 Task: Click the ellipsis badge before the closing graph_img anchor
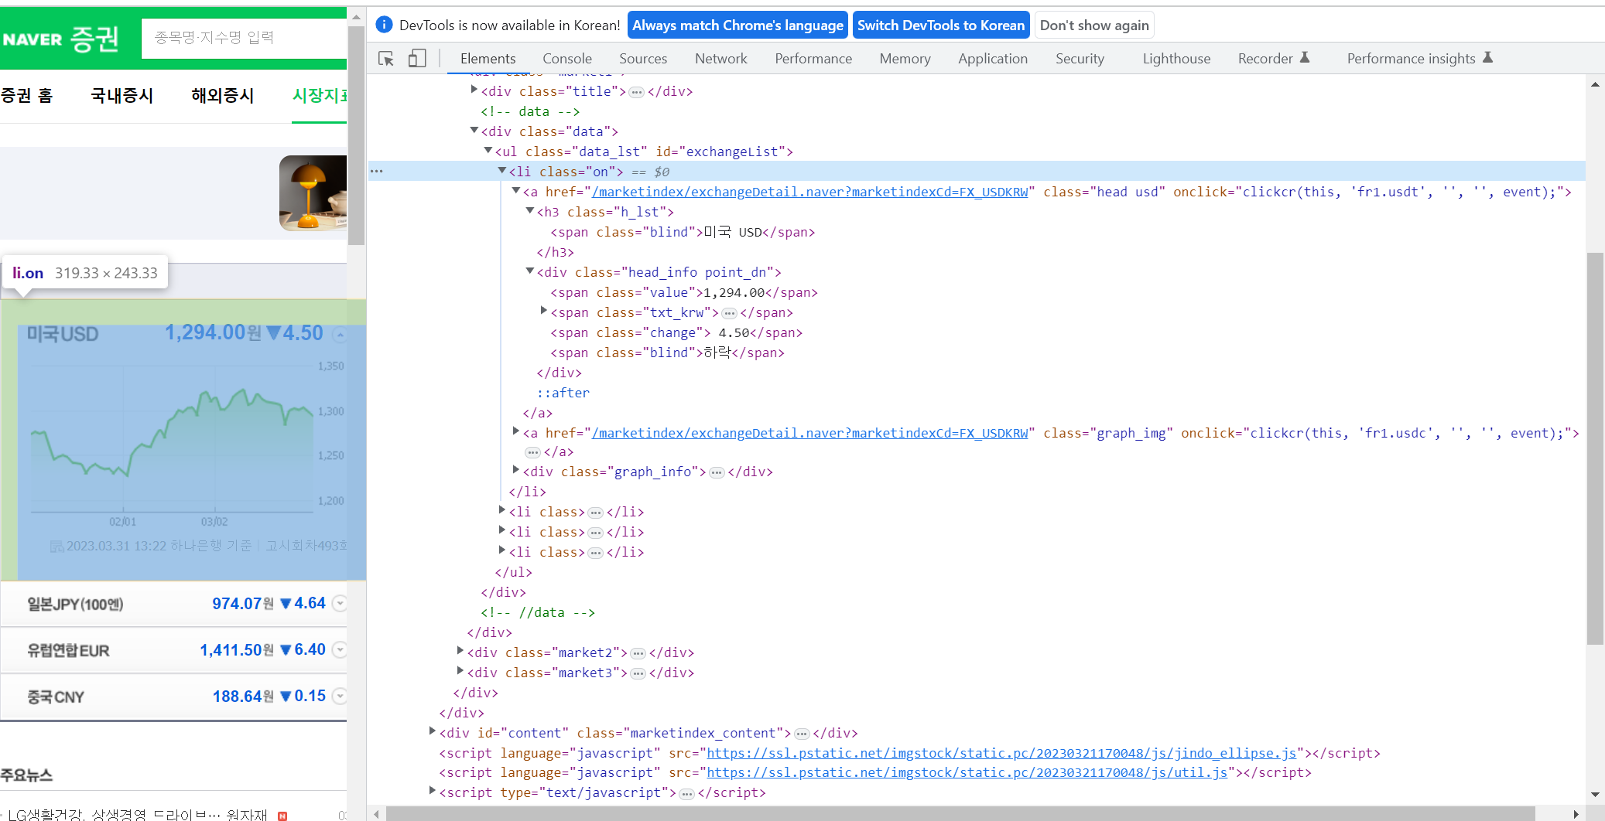pos(532,452)
